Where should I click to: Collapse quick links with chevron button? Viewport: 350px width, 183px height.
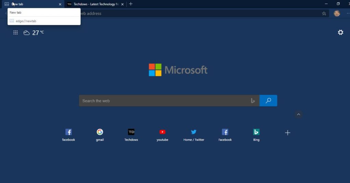point(298,115)
